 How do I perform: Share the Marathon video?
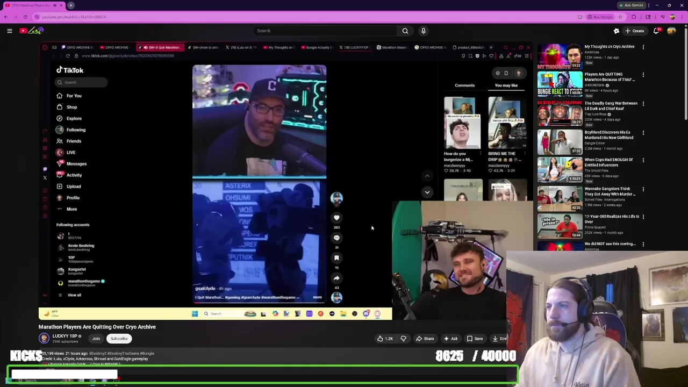[425, 339]
